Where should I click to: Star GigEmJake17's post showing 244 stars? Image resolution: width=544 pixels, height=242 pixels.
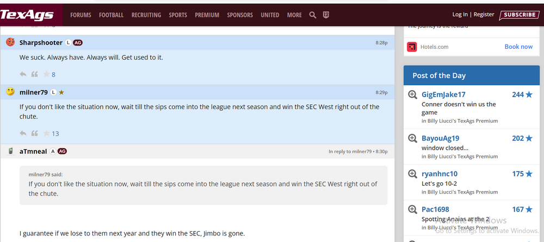[x=529, y=94]
